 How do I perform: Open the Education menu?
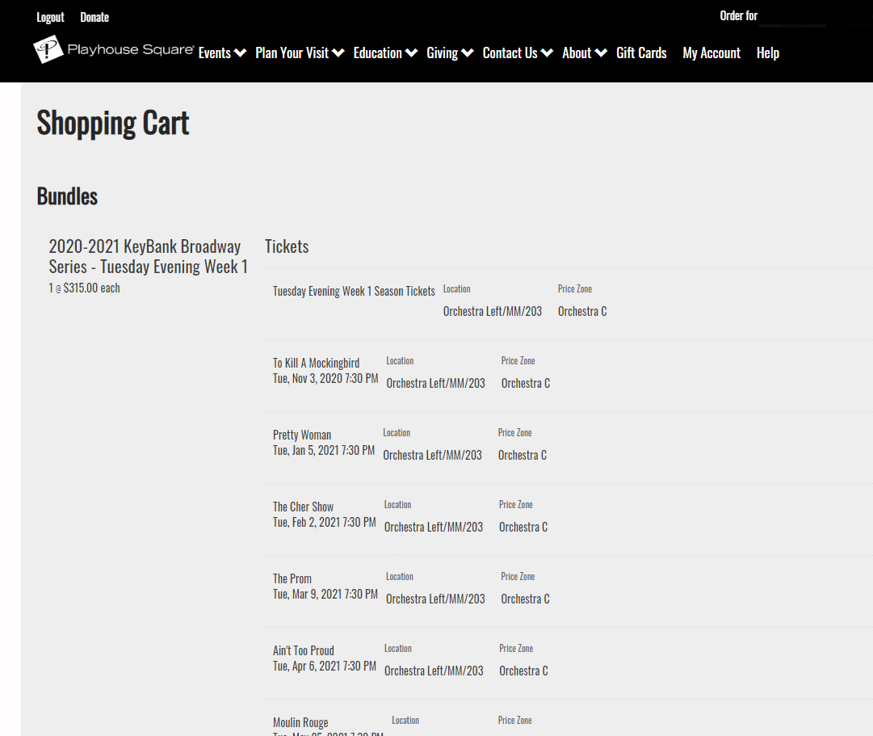(x=377, y=53)
